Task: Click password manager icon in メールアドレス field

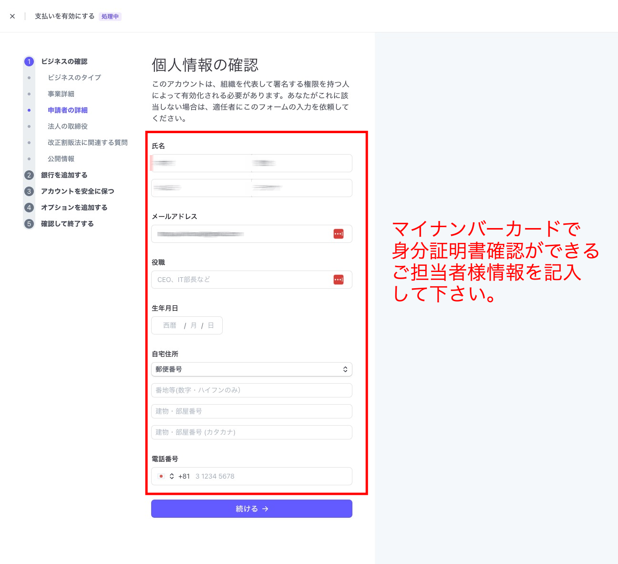Action: [338, 234]
